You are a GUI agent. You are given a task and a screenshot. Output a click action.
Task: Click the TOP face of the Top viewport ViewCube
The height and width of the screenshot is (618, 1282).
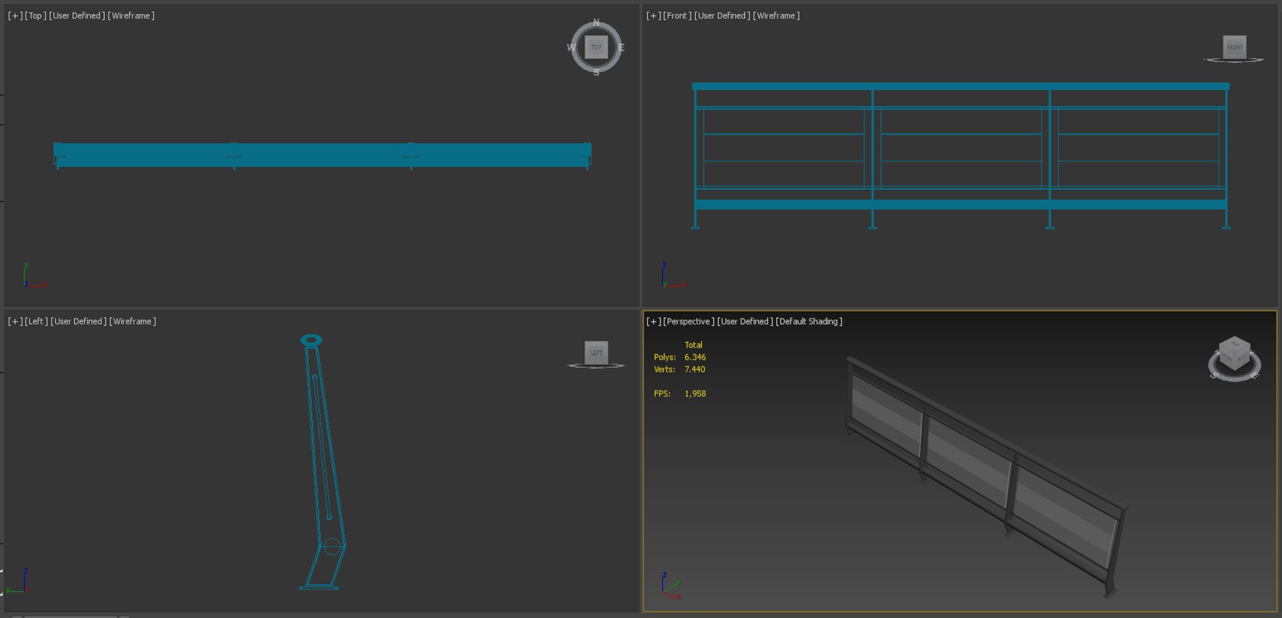(x=596, y=47)
